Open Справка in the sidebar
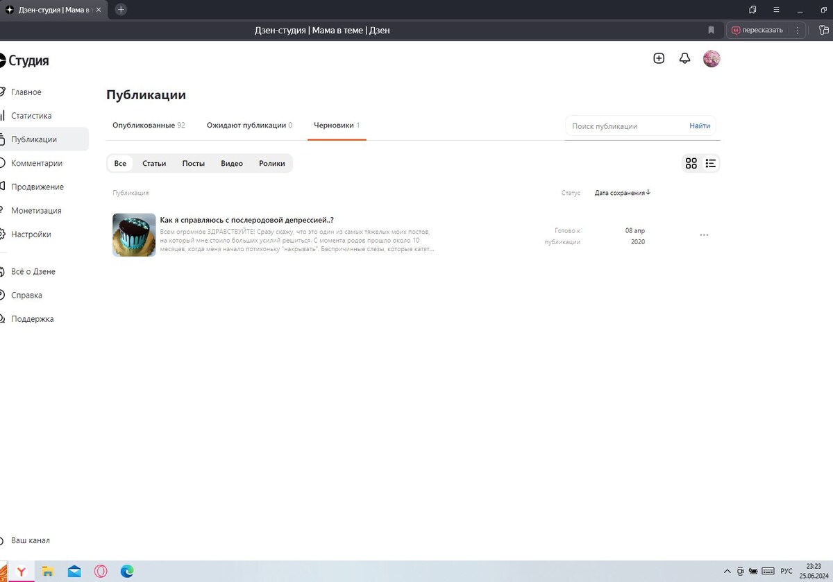This screenshot has height=582, width=833. (26, 295)
